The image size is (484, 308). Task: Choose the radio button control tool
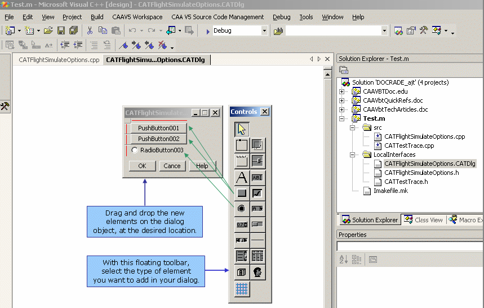[x=242, y=209]
